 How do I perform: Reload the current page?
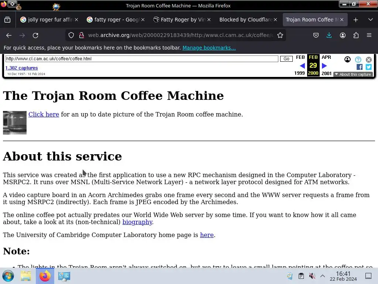coord(35,35)
